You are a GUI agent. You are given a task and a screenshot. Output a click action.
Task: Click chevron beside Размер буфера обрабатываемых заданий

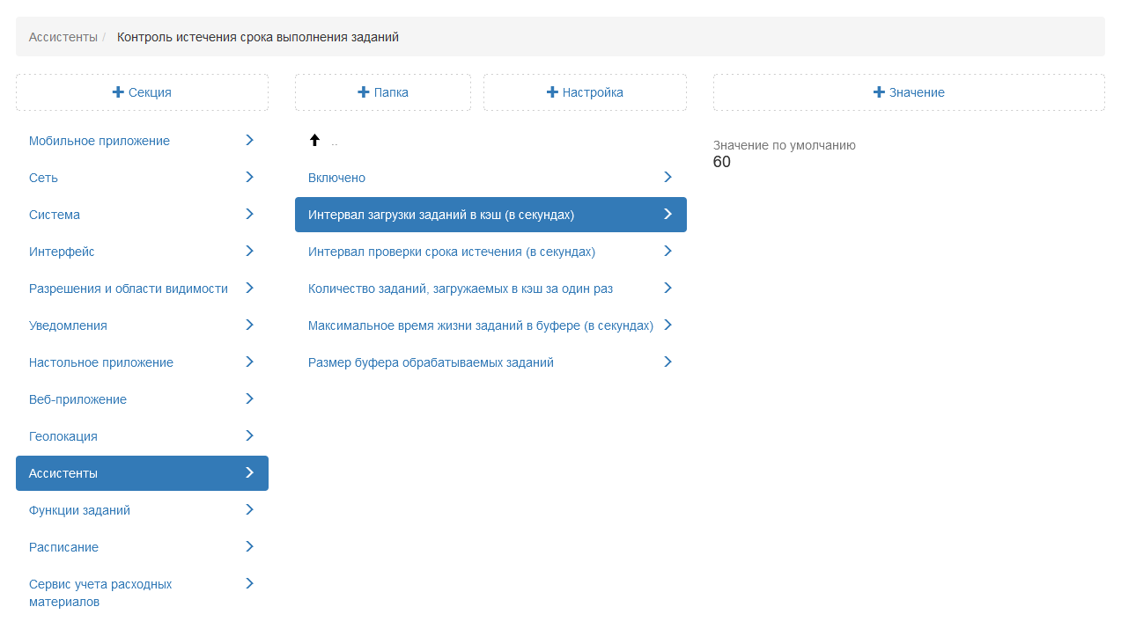[667, 362]
